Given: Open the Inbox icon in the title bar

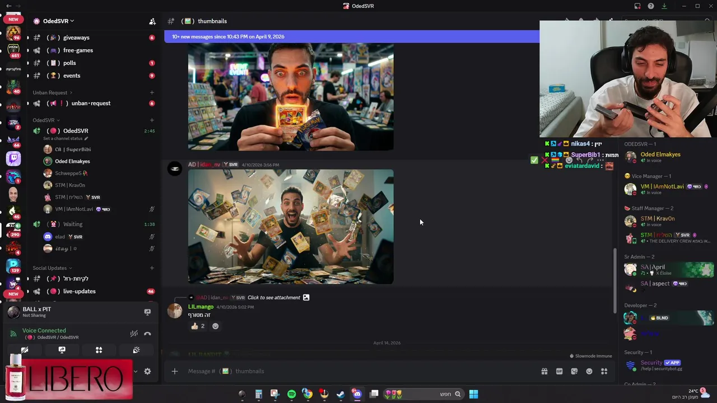Looking at the screenshot, I should (x=637, y=6).
